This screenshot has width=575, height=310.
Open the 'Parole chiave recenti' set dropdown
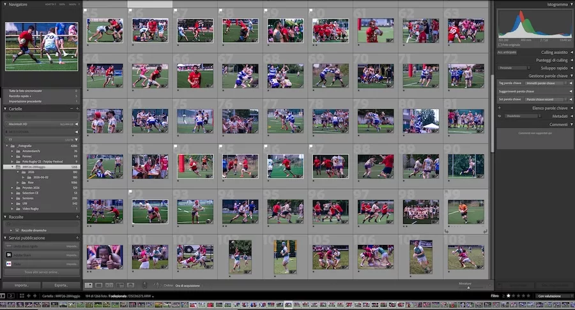coord(546,99)
